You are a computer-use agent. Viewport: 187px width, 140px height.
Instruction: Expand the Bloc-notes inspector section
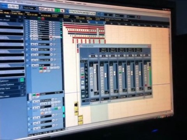click(10, 96)
